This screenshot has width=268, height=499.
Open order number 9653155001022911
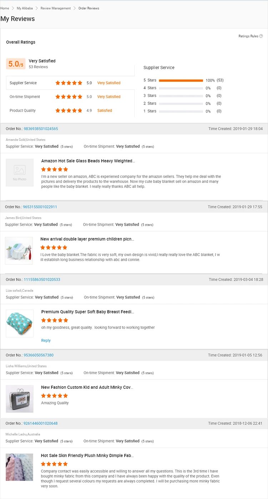[x=40, y=207]
